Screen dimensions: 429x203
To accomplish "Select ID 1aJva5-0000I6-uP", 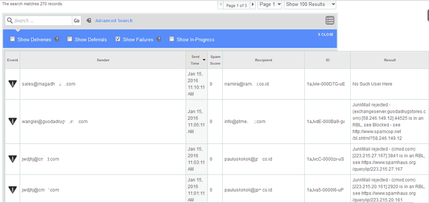I will 326,190.
